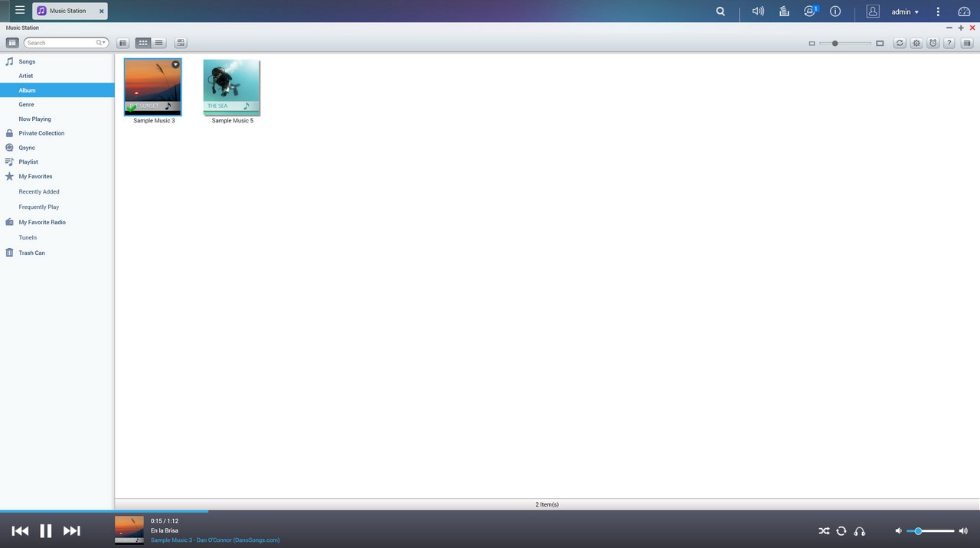Open the volume control speaker icon in top bar

click(x=758, y=11)
